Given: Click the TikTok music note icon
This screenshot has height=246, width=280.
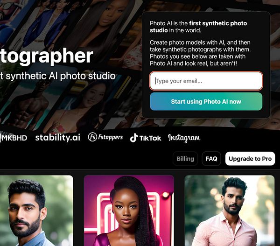Looking at the screenshot, I should (x=134, y=138).
